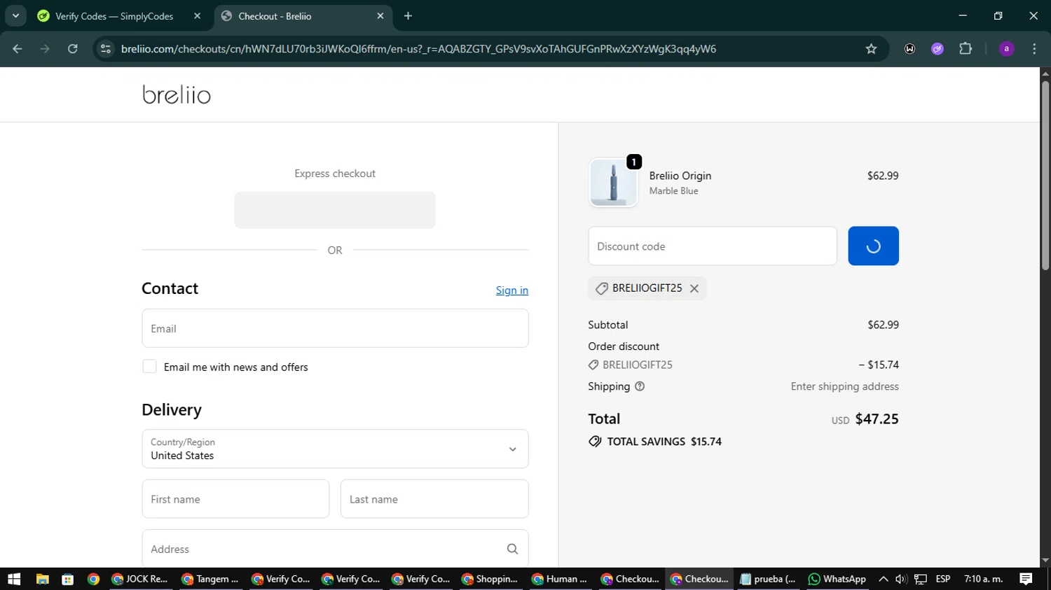Open prueba notepad taskbar window
This screenshot has height=590, width=1051.
769,579
